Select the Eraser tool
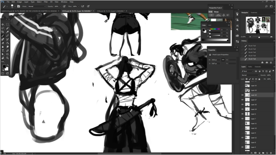Image resolution: width=276 pixels, height=155 pixels. [x=3, y=43]
